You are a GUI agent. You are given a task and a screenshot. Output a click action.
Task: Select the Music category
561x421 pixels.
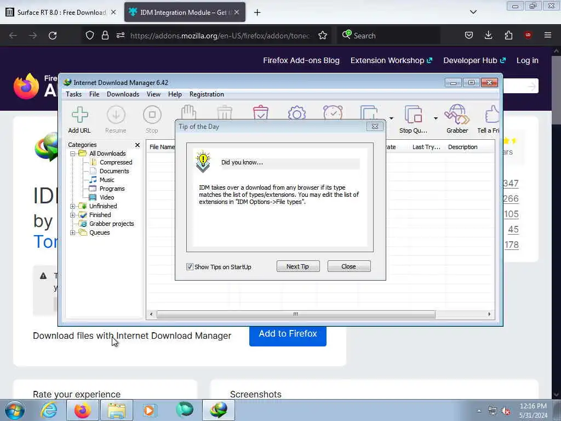tap(107, 180)
